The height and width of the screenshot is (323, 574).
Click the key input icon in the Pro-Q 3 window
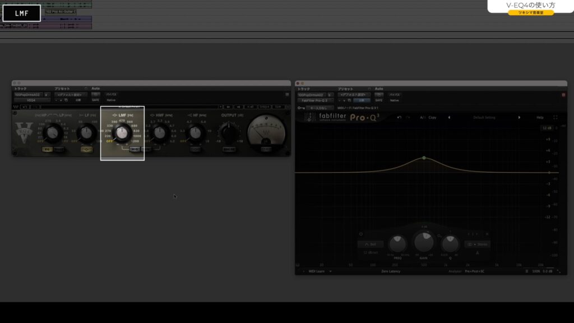click(301, 108)
